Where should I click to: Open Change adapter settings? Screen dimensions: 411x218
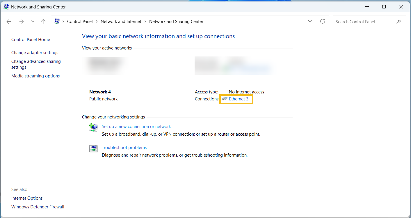coord(35,53)
